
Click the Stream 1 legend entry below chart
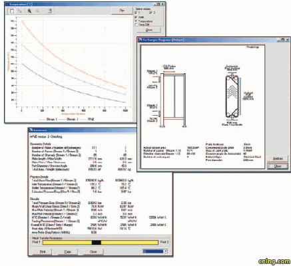coord(48,119)
